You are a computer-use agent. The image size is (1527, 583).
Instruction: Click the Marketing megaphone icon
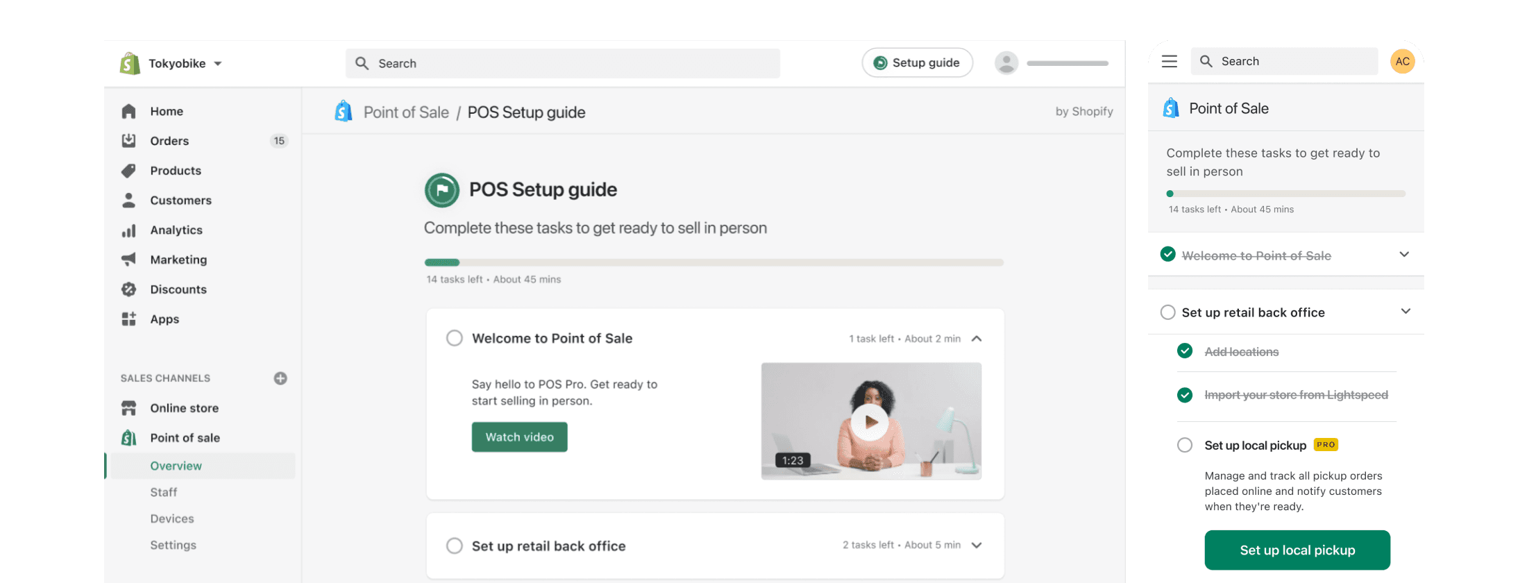click(x=128, y=260)
